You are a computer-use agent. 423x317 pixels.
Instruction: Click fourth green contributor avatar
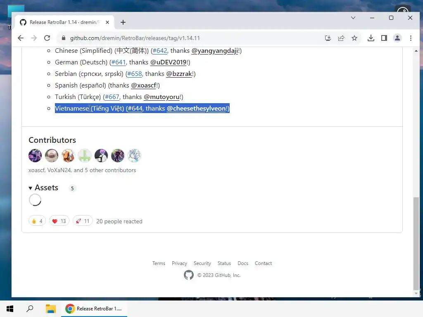click(x=85, y=156)
